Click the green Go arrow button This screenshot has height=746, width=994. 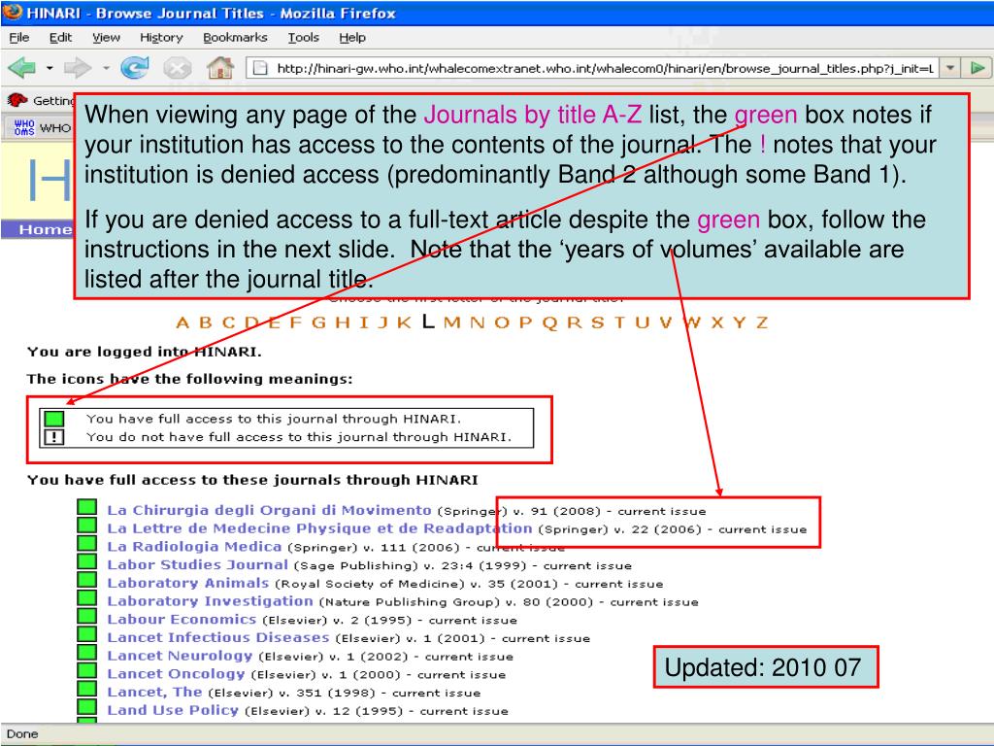point(977,68)
